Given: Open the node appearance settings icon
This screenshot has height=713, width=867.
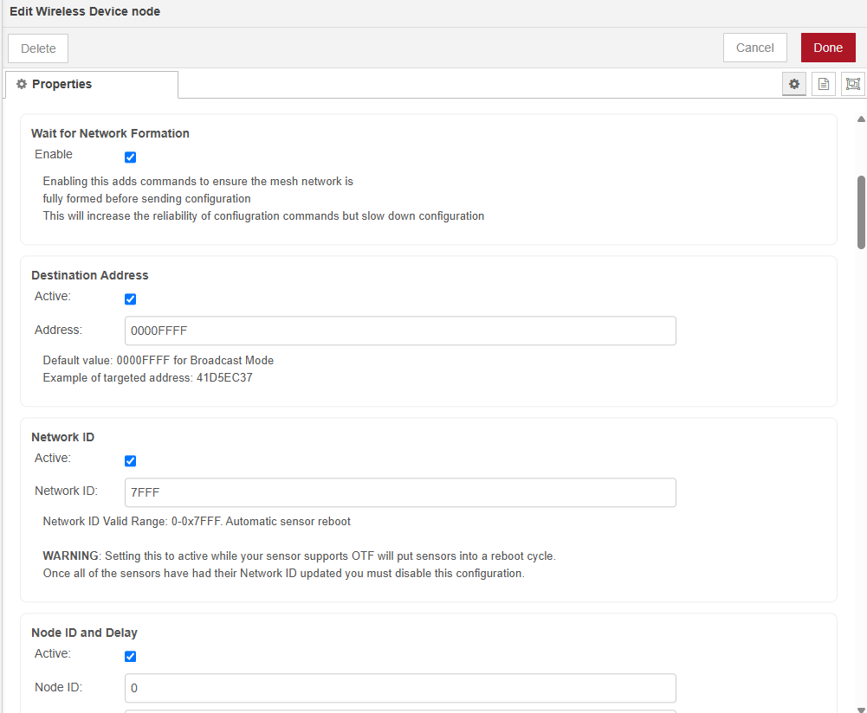Looking at the screenshot, I should (853, 84).
